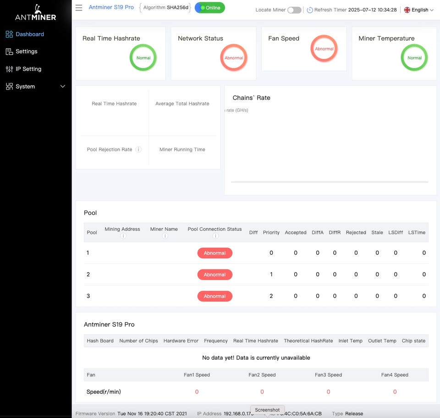Expand the System menu chevron
Viewport: 440px width, 418px height.
pos(63,86)
